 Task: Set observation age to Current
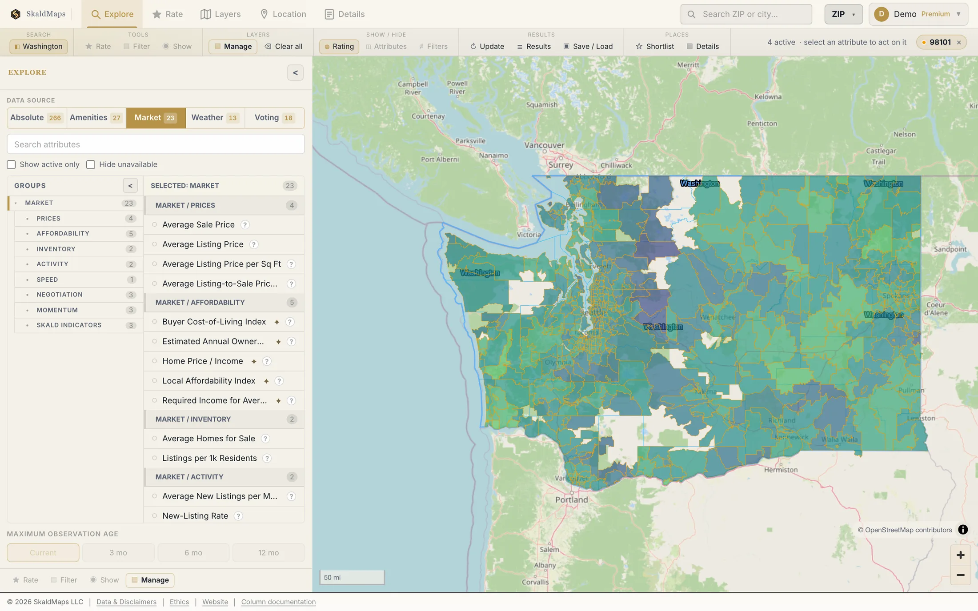43,553
